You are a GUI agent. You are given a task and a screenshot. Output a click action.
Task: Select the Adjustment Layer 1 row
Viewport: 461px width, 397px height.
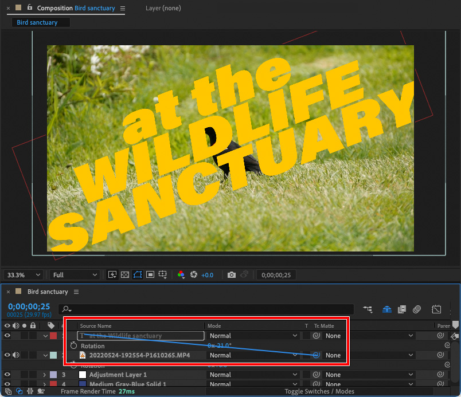tap(118, 375)
